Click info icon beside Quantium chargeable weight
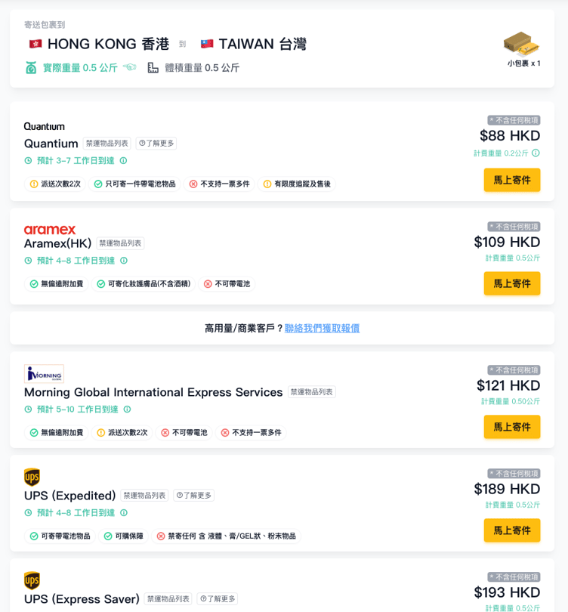The image size is (568, 612). pyautogui.click(x=536, y=153)
